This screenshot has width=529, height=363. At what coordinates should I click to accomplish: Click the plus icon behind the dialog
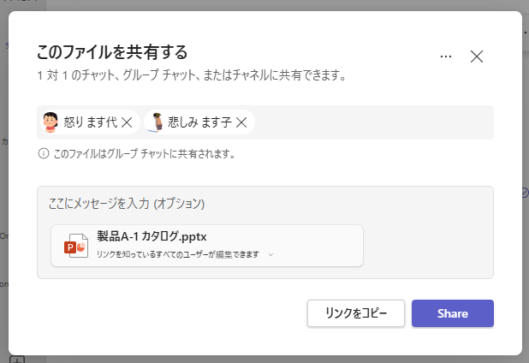tap(17, 360)
